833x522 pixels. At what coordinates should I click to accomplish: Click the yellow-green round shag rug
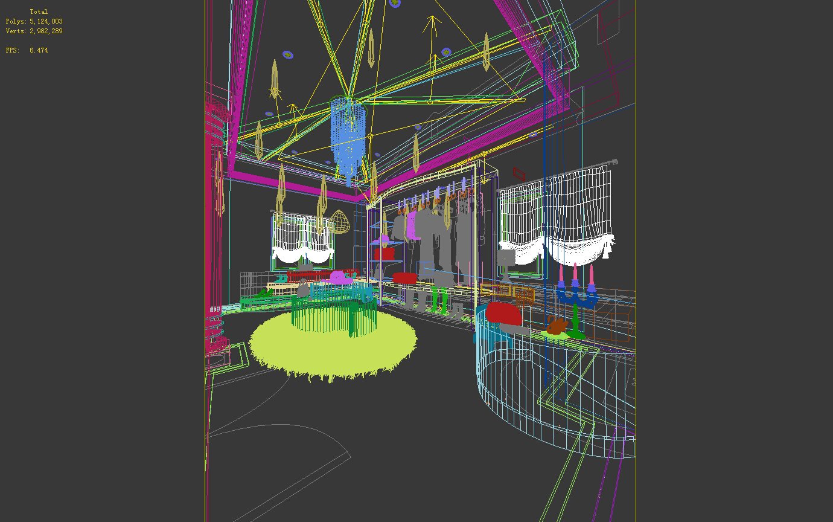click(x=333, y=351)
